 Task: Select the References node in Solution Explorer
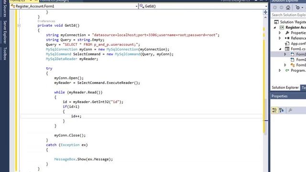(295, 38)
